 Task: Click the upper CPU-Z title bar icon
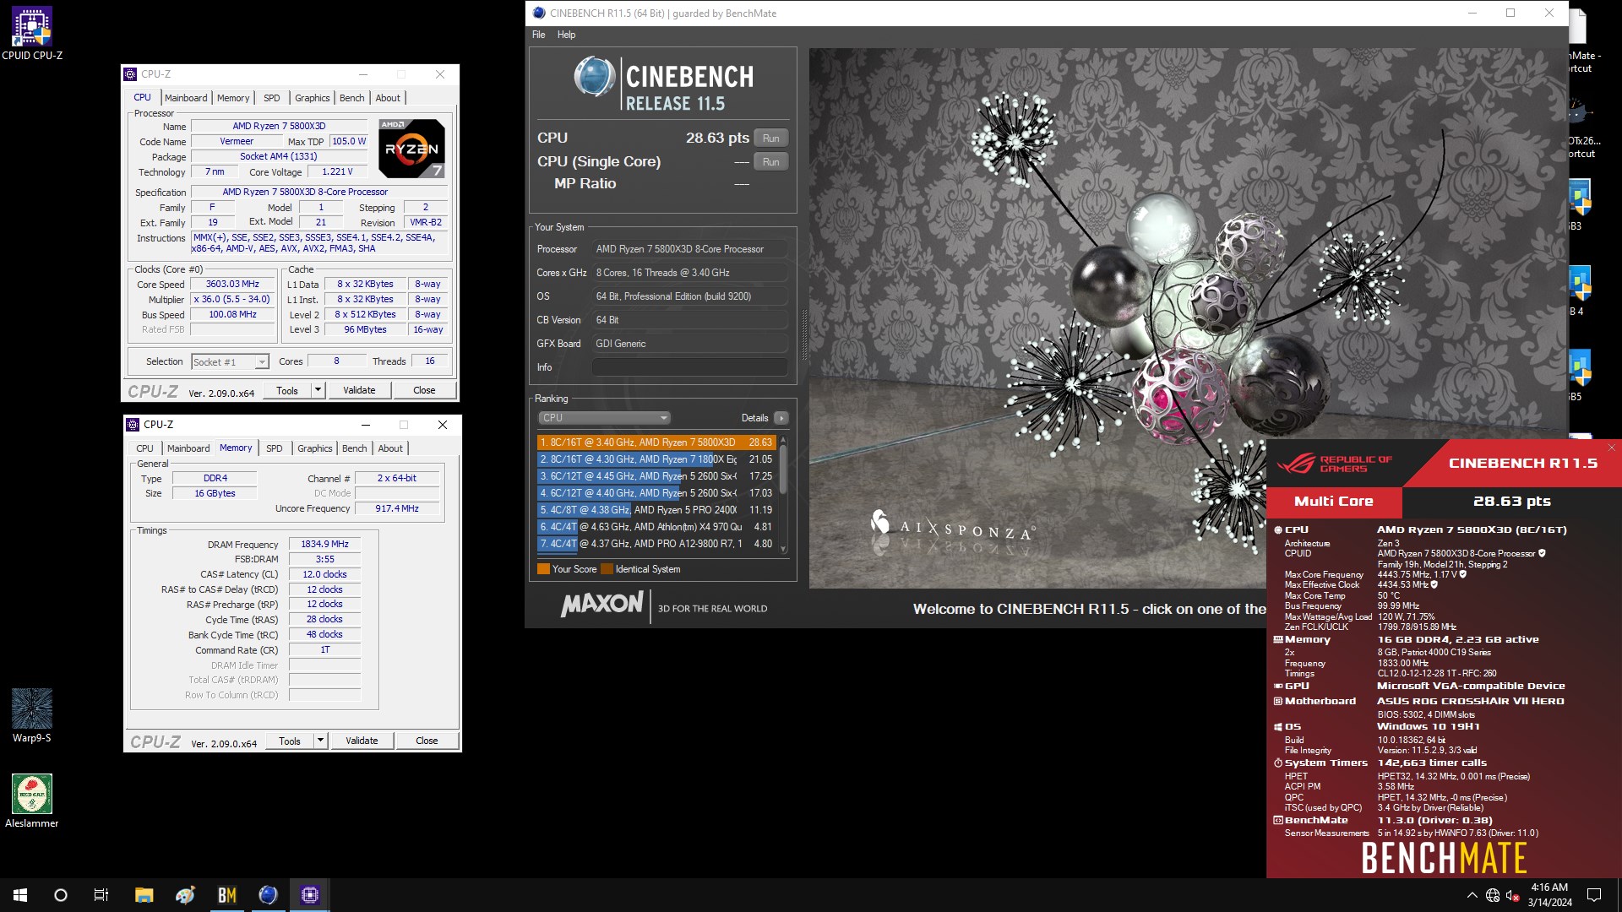click(130, 74)
